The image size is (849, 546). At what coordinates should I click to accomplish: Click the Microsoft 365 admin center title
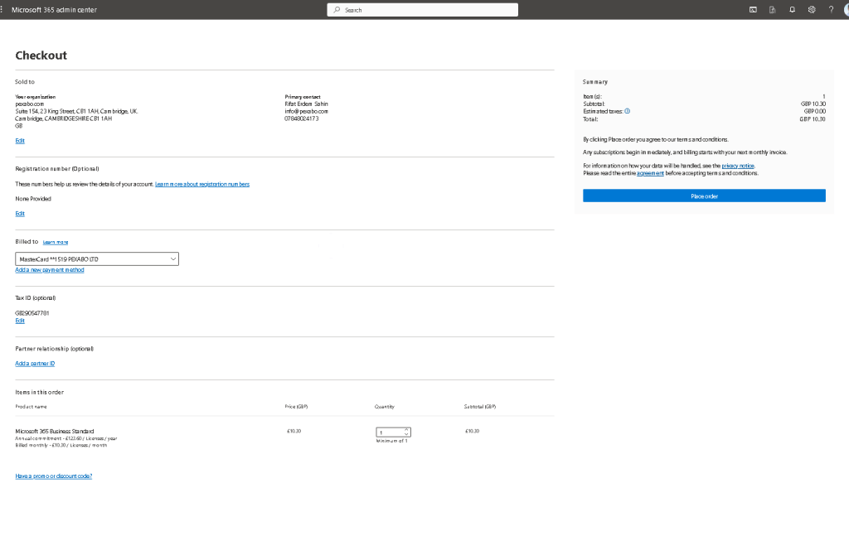coord(54,10)
